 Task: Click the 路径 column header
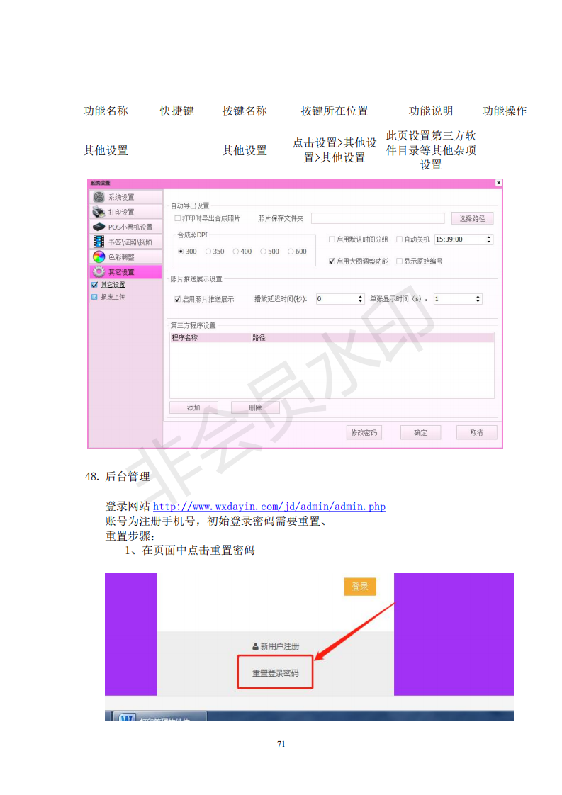click(372, 338)
